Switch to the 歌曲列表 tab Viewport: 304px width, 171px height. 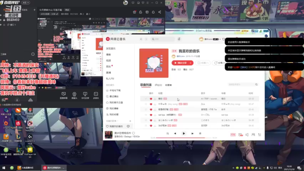coord(146,85)
